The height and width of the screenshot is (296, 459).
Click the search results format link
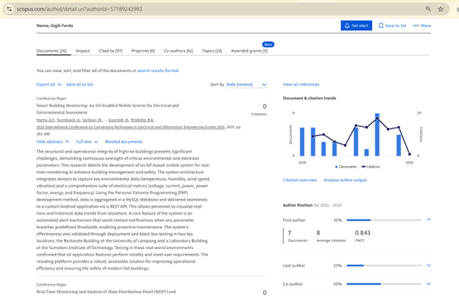click(x=157, y=71)
